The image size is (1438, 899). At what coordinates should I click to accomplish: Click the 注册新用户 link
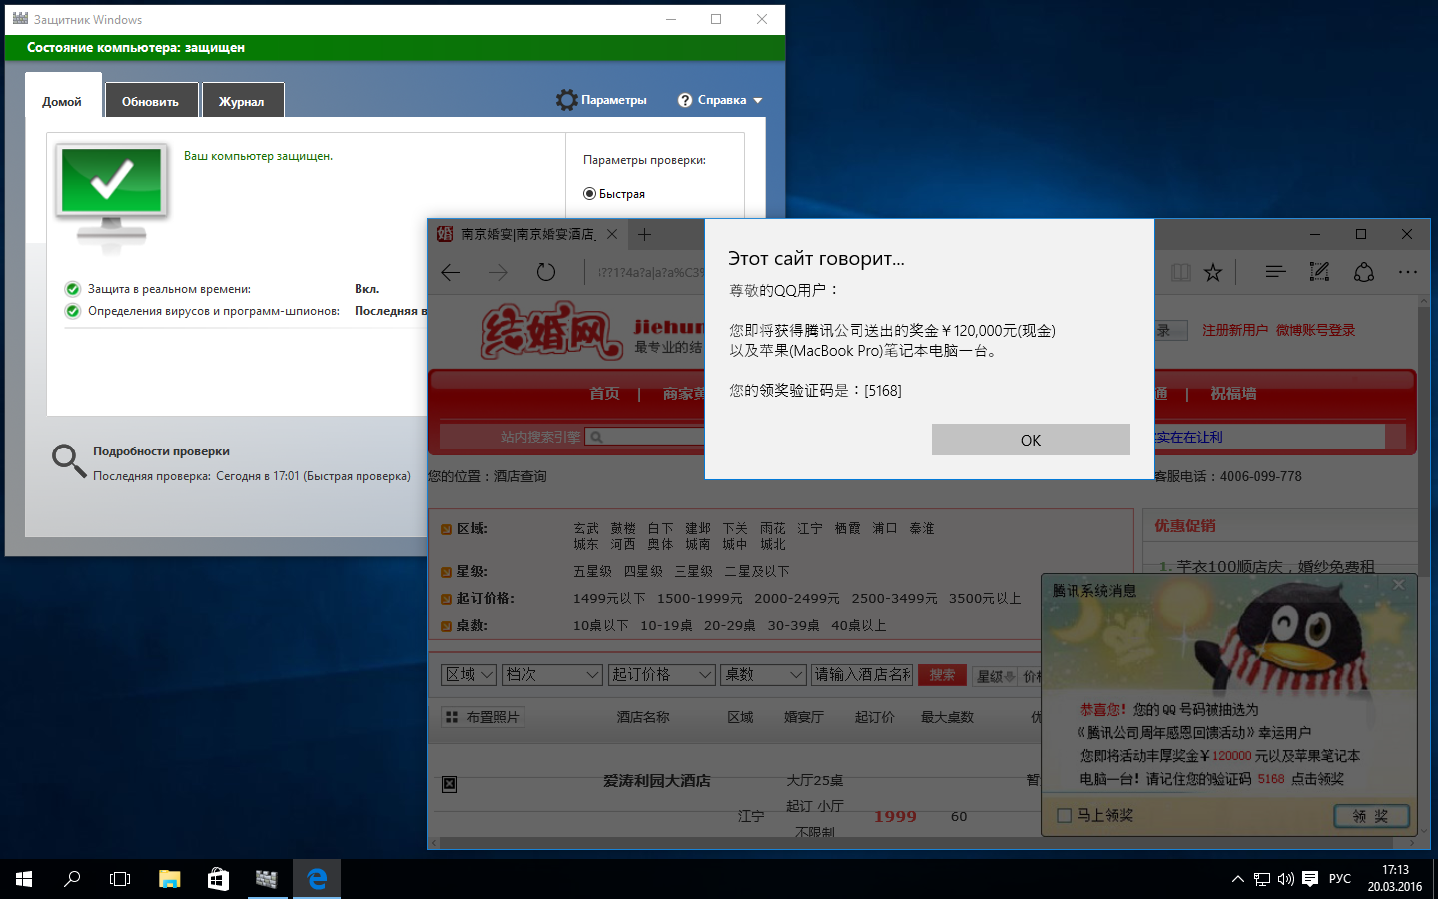(x=1235, y=330)
